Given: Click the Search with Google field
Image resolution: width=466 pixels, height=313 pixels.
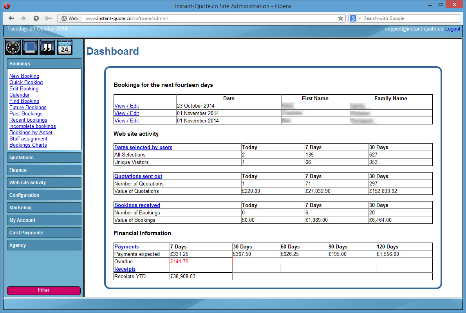Looking at the screenshot, I should [x=409, y=18].
